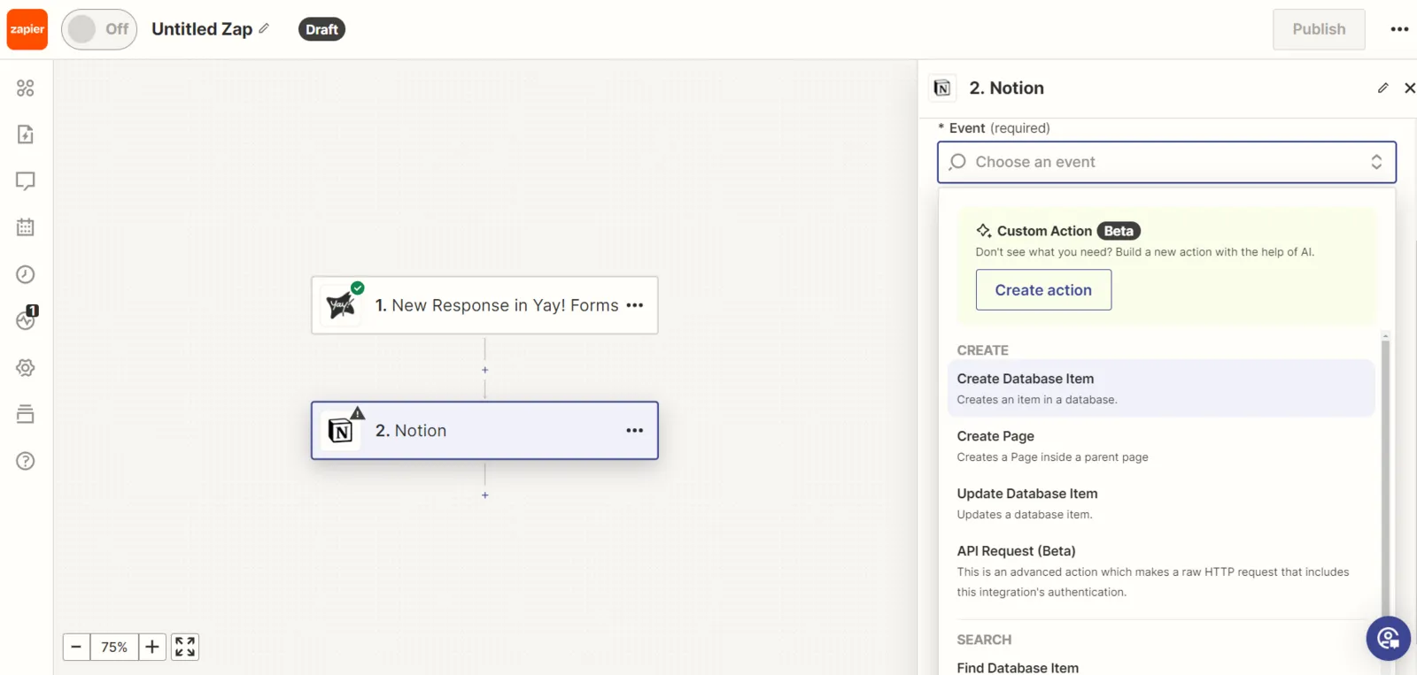Add a step between steps 1 and 2
Image resolution: width=1417 pixels, height=675 pixels.
coord(484,370)
